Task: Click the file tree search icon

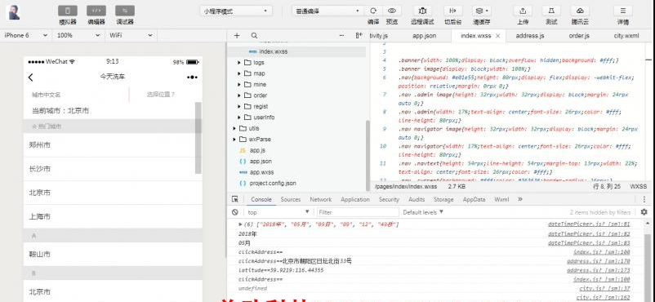Action: [x=254, y=36]
